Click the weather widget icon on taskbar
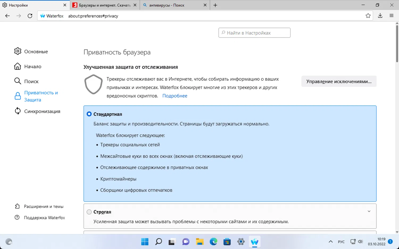The width and height of the screenshot is (399, 249). [9, 242]
